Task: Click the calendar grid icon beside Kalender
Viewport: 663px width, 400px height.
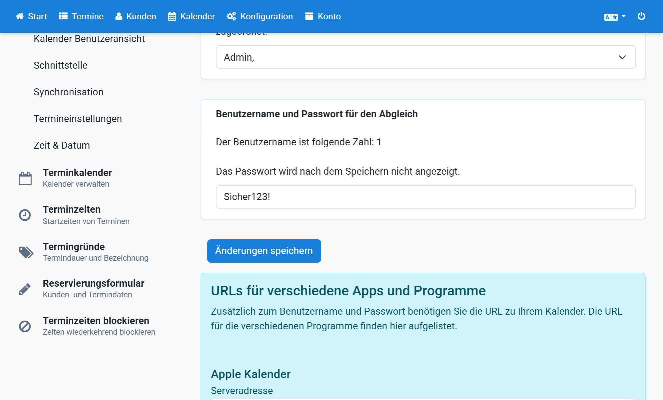Action: coord(172,16)
